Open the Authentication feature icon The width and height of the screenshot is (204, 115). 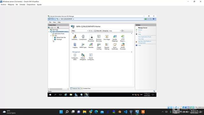coord(75,37)
